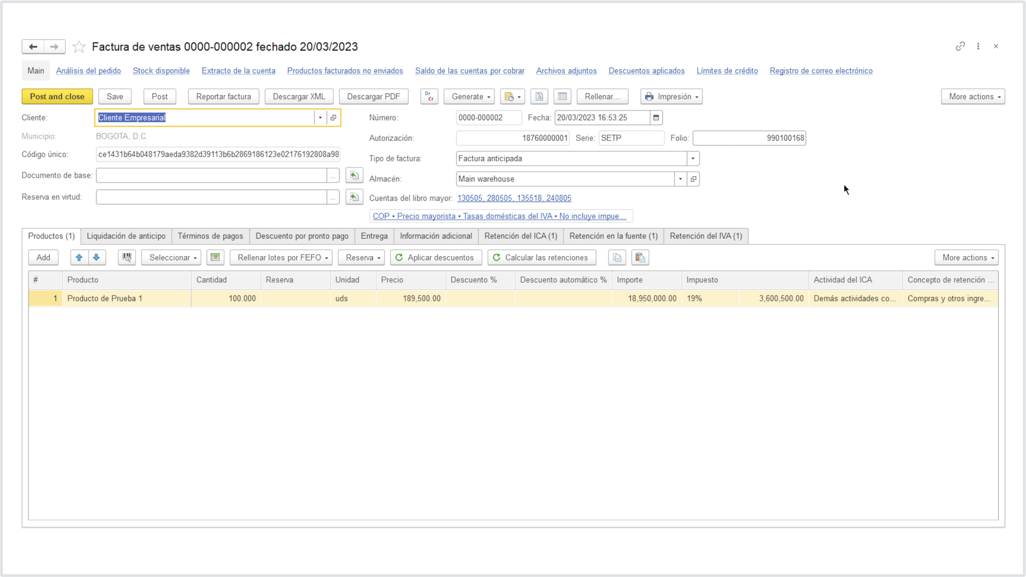Click the Folio input field
This screenshot has height=577, width=1026.
pyautogui.click(x=748, y=138)
